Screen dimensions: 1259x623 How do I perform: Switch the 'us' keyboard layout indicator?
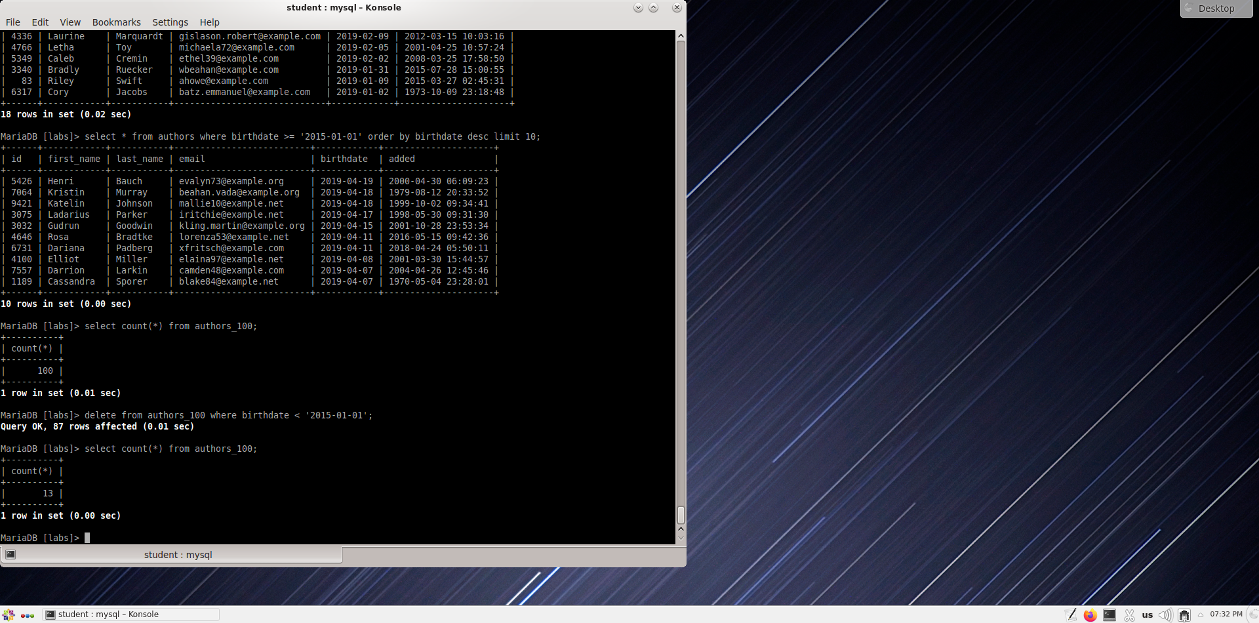(x=1148, y=615)
